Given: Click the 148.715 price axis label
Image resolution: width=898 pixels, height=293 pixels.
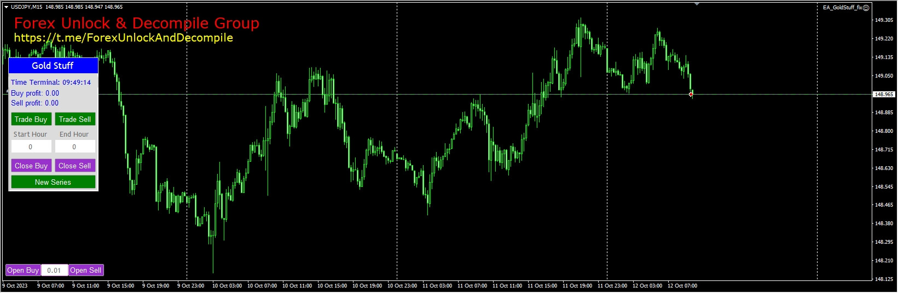Looking at the screenshot, I should click(x=884, y=150).
